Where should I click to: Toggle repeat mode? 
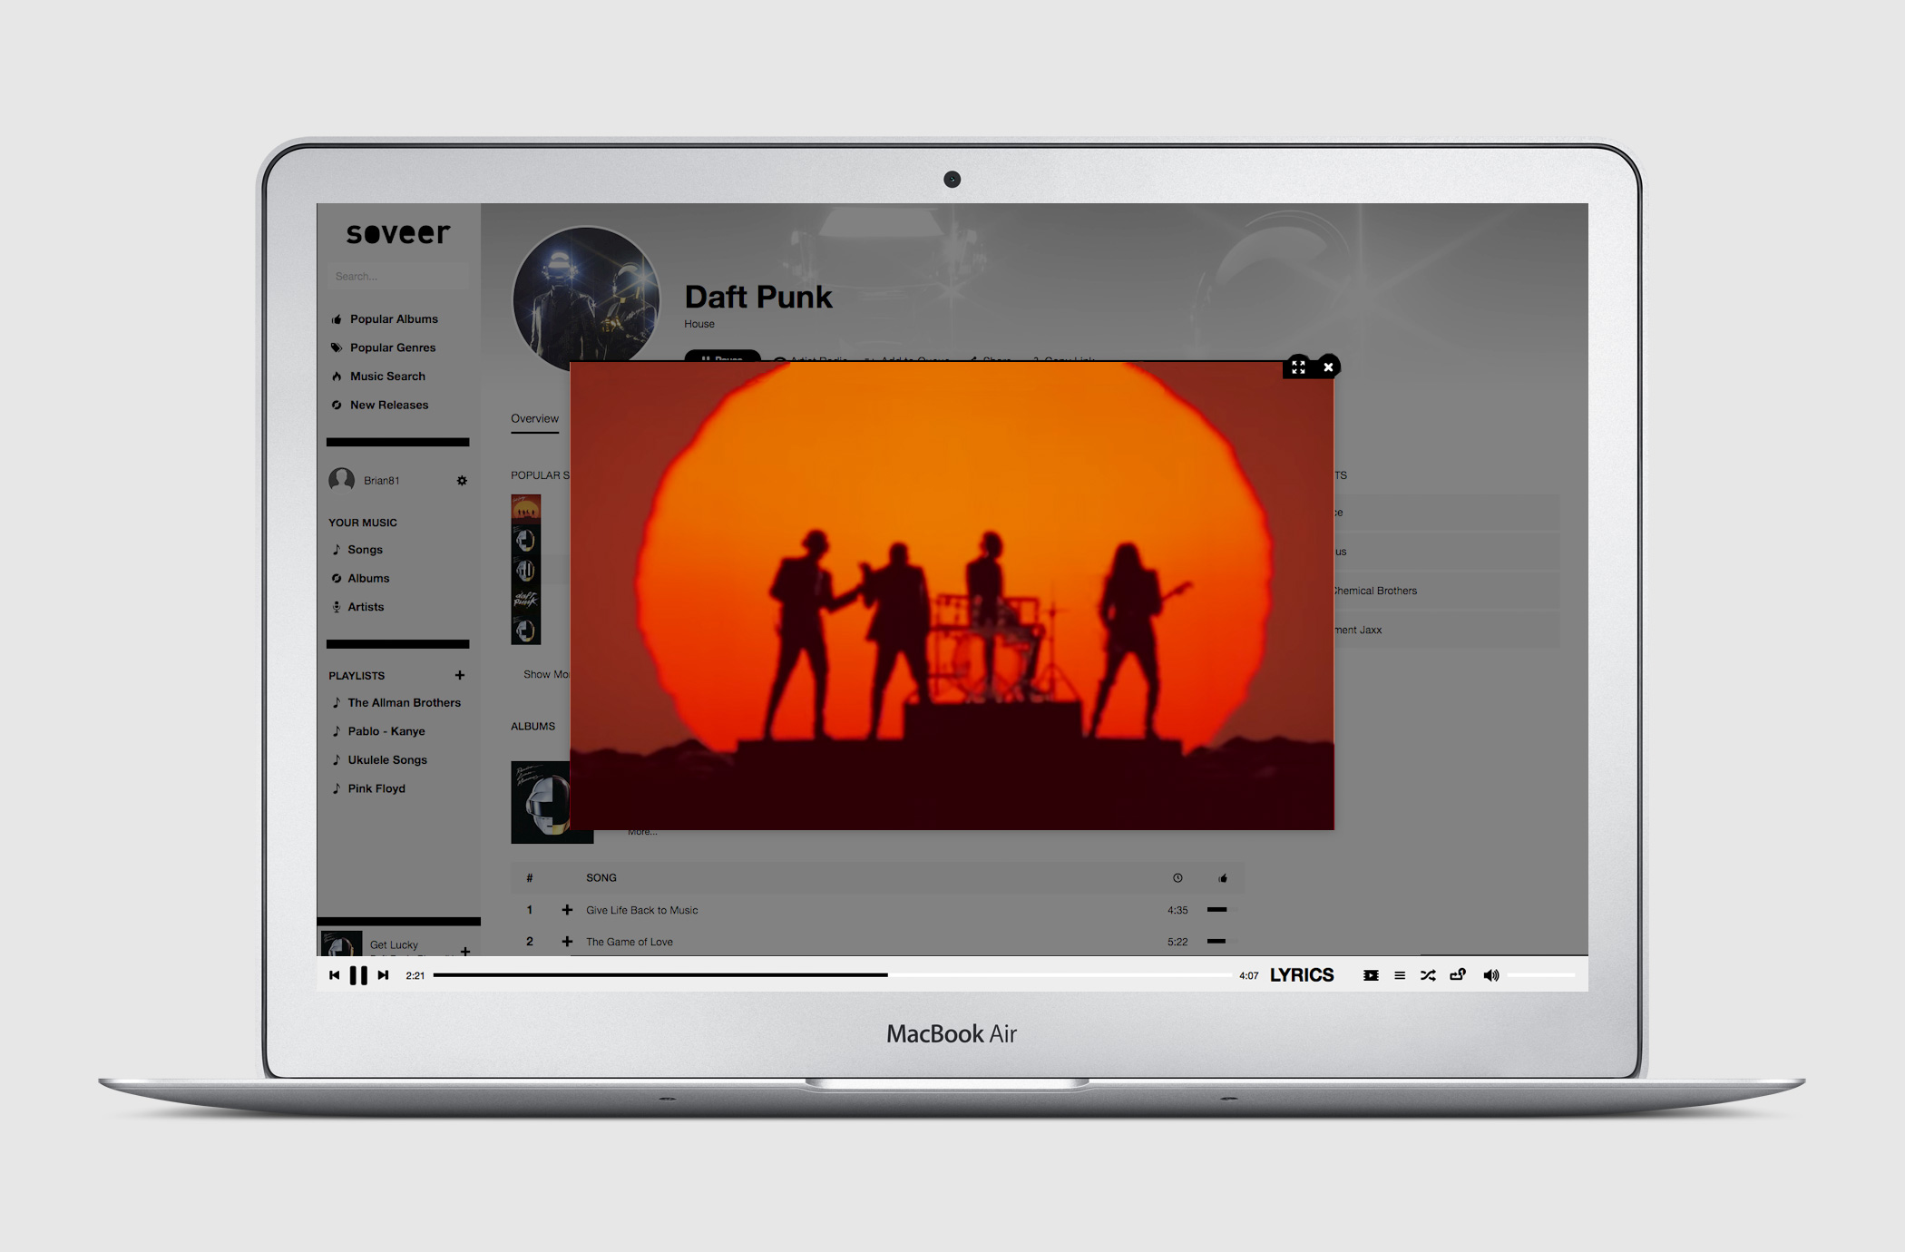[1458, 975]
